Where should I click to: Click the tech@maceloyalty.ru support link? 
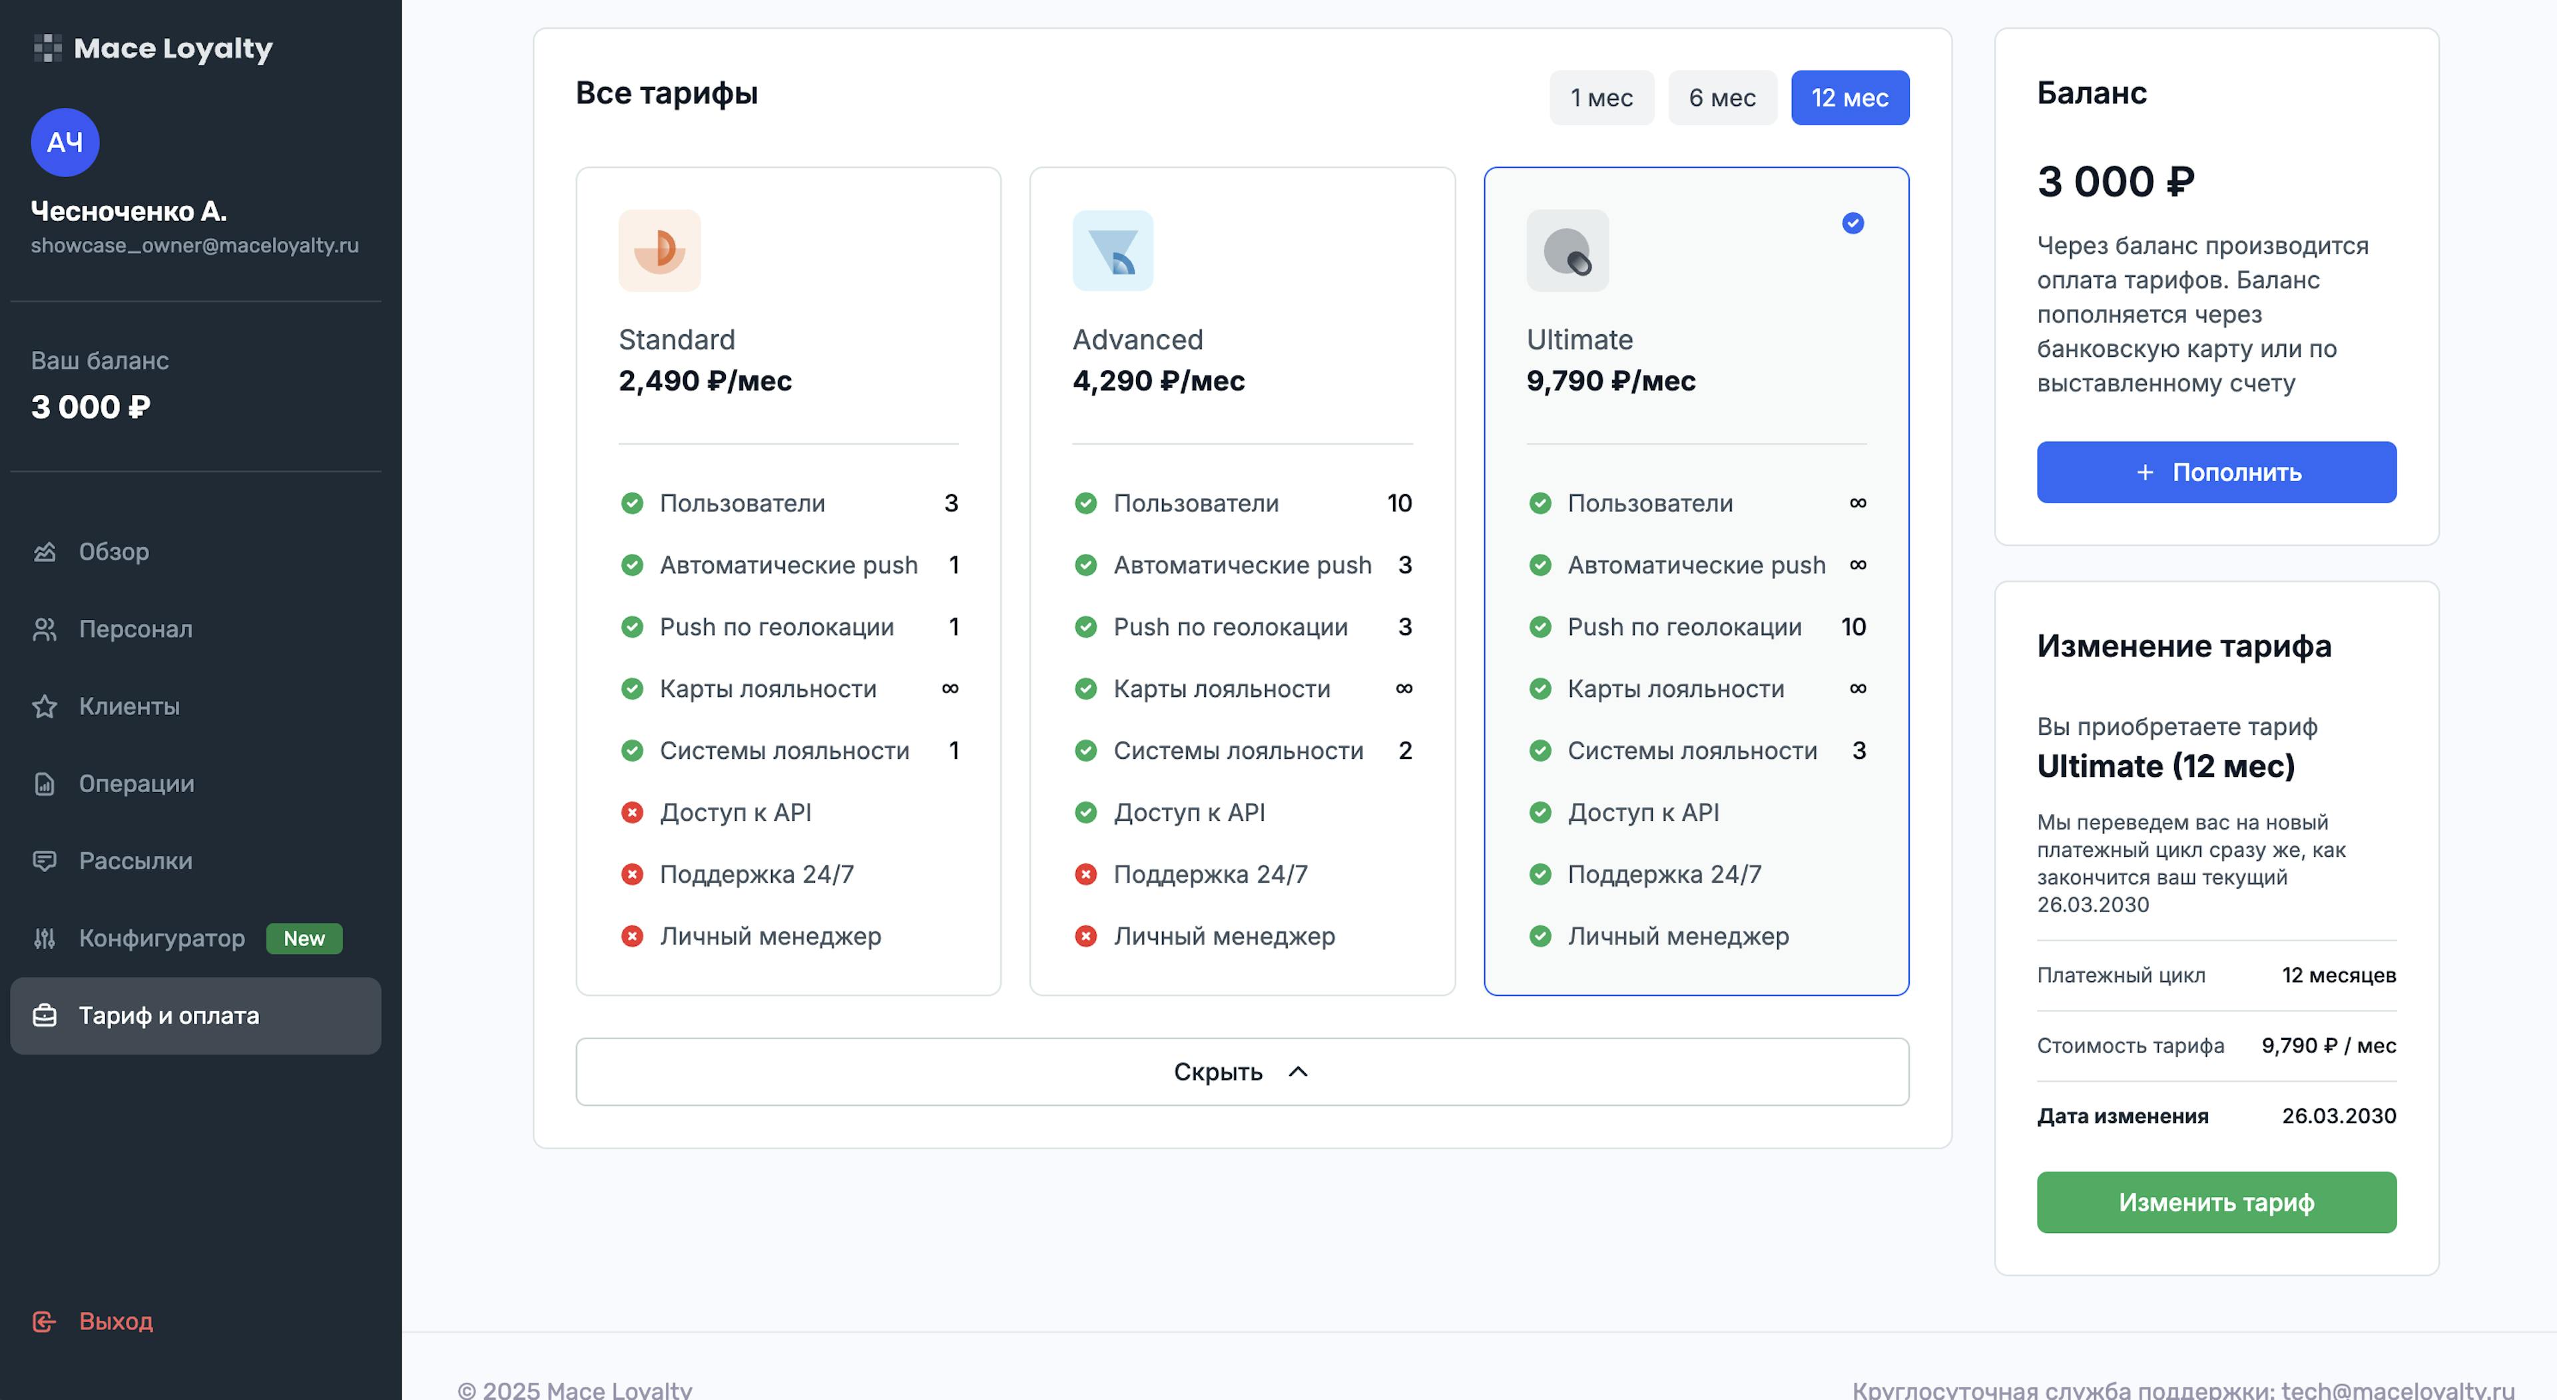[2397, 1390]
